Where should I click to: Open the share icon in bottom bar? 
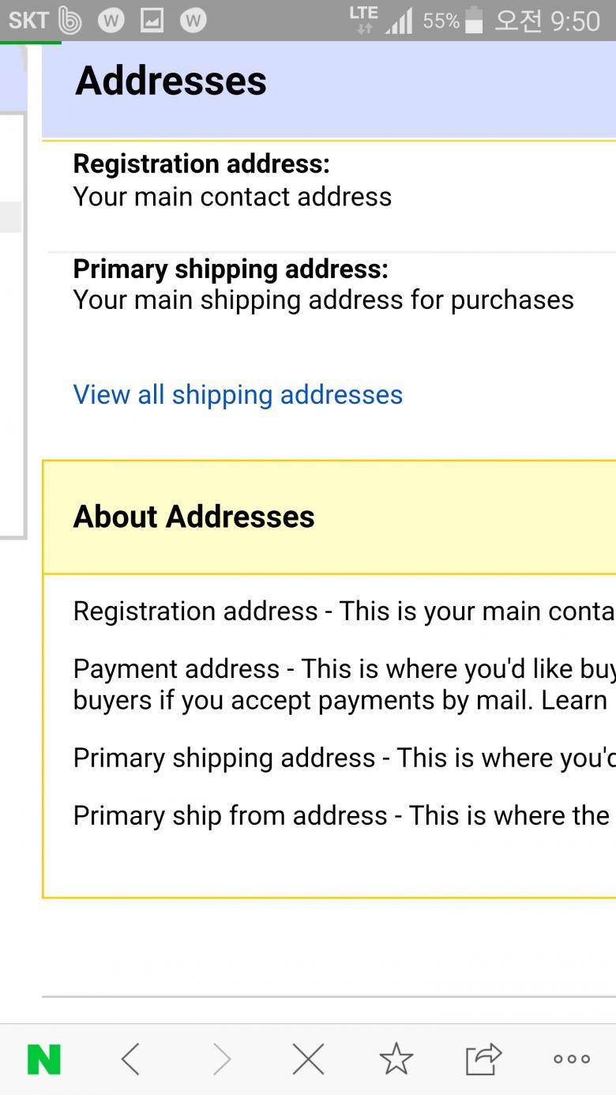click(x=483, y=1059)
